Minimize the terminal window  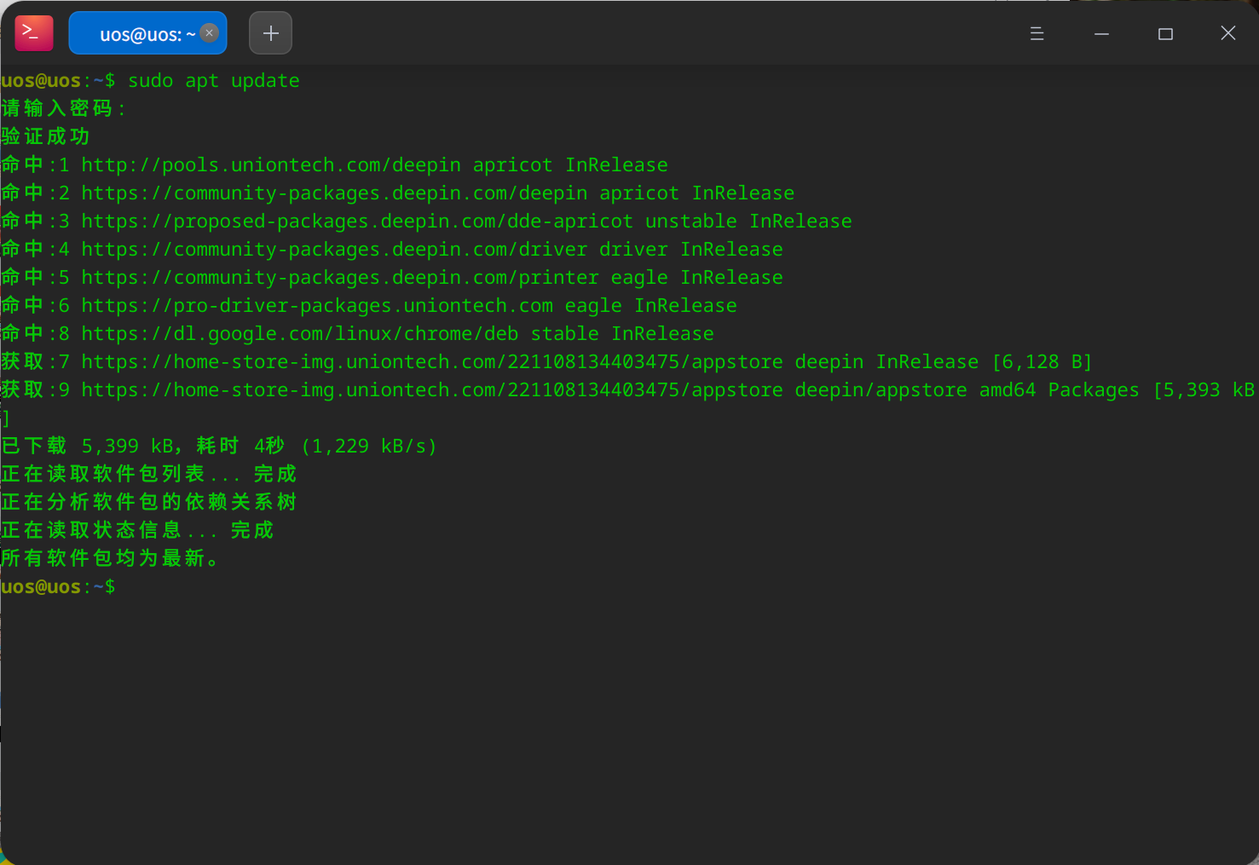point(1101,33)
